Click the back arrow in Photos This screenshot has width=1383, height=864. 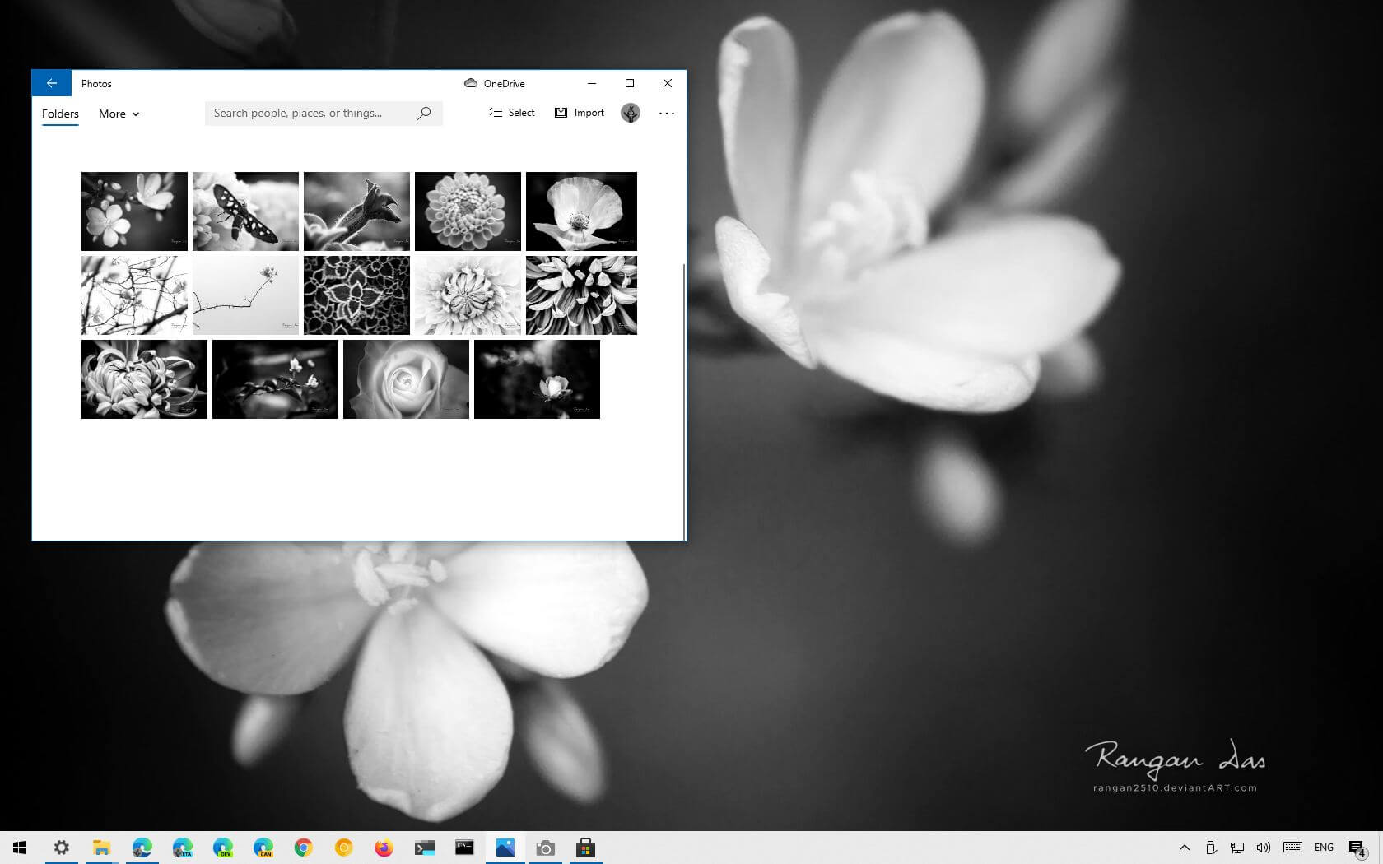pos(51,83)
